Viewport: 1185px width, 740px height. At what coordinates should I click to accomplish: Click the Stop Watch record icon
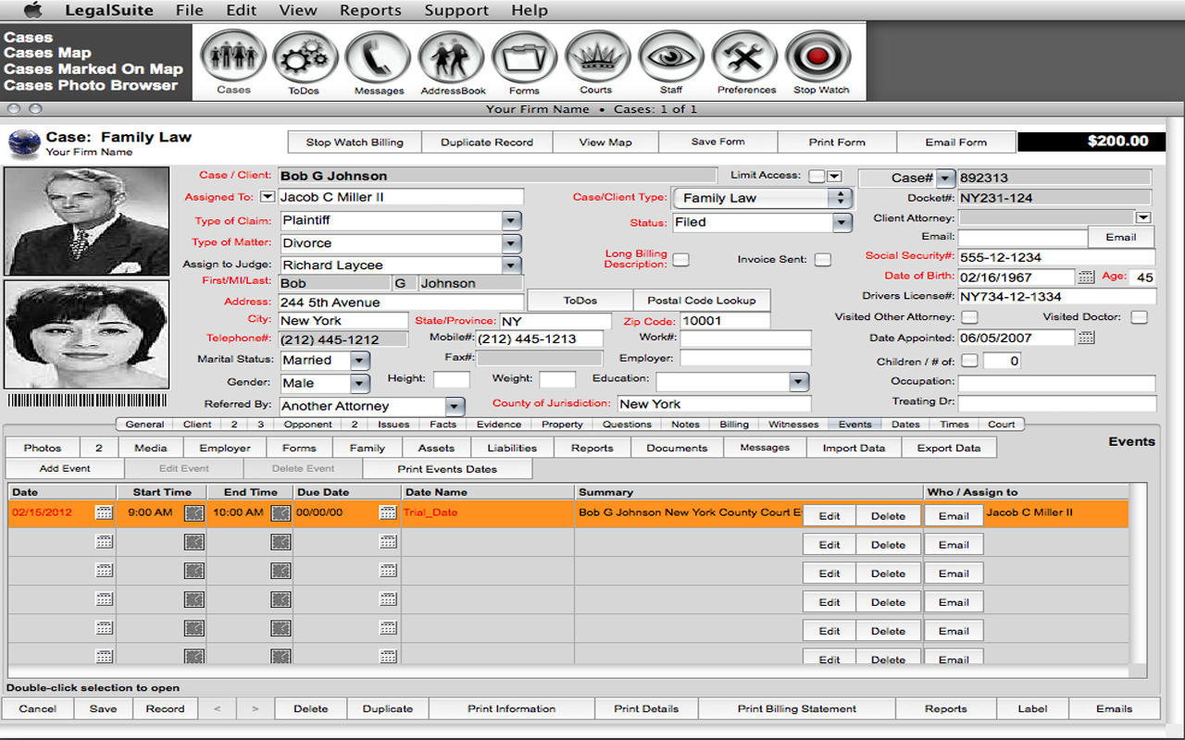[818, 57]
